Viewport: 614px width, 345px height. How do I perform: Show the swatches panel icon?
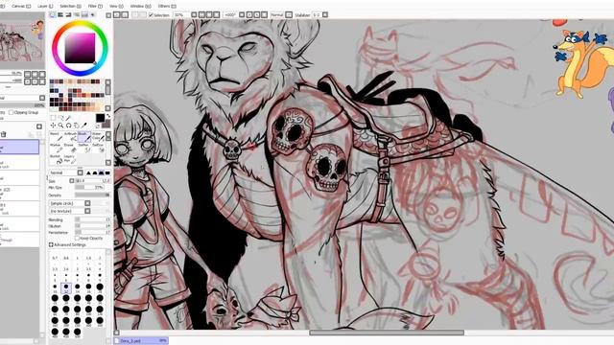[84, 15]
